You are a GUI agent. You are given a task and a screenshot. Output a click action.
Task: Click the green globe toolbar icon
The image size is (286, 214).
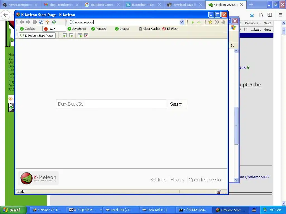54,22
